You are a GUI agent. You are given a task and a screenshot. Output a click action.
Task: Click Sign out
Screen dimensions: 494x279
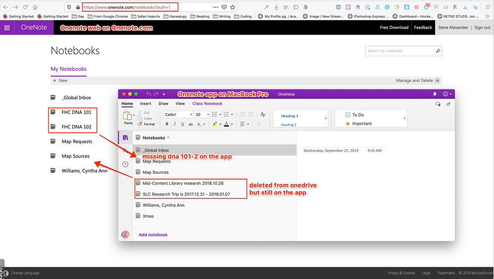482,27
